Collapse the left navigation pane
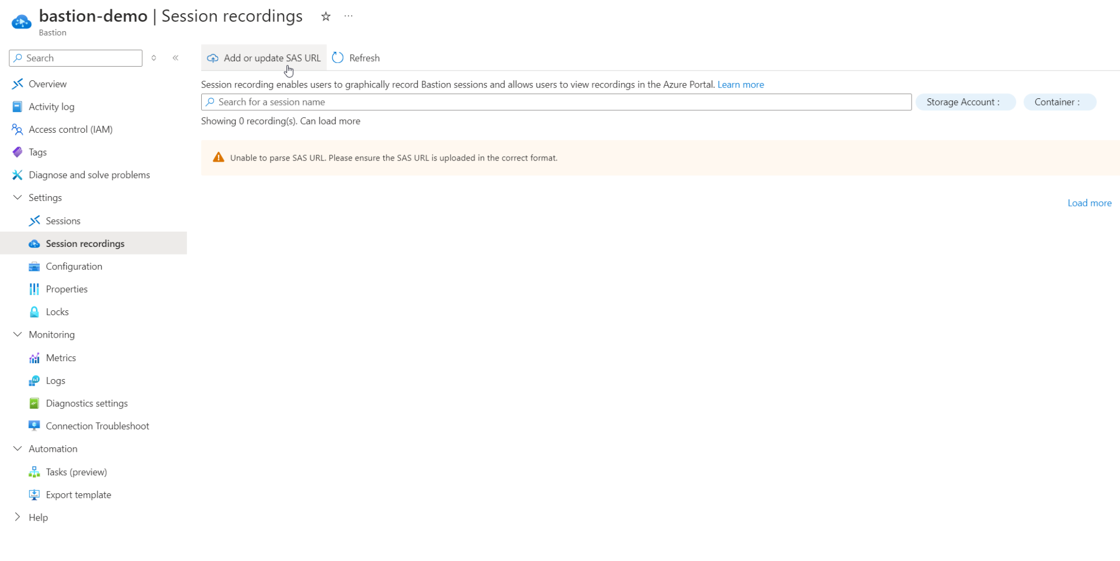 click(x=176, y=57)
